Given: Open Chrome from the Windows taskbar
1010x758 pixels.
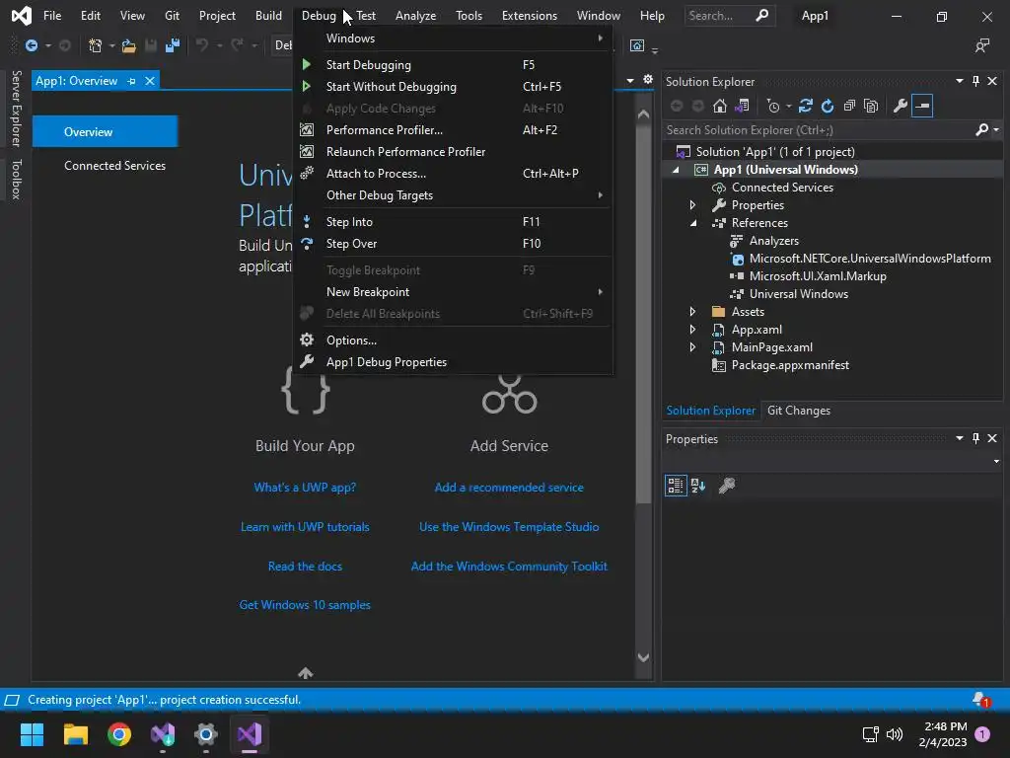Looking at the screenshot, I should [119, 734].
